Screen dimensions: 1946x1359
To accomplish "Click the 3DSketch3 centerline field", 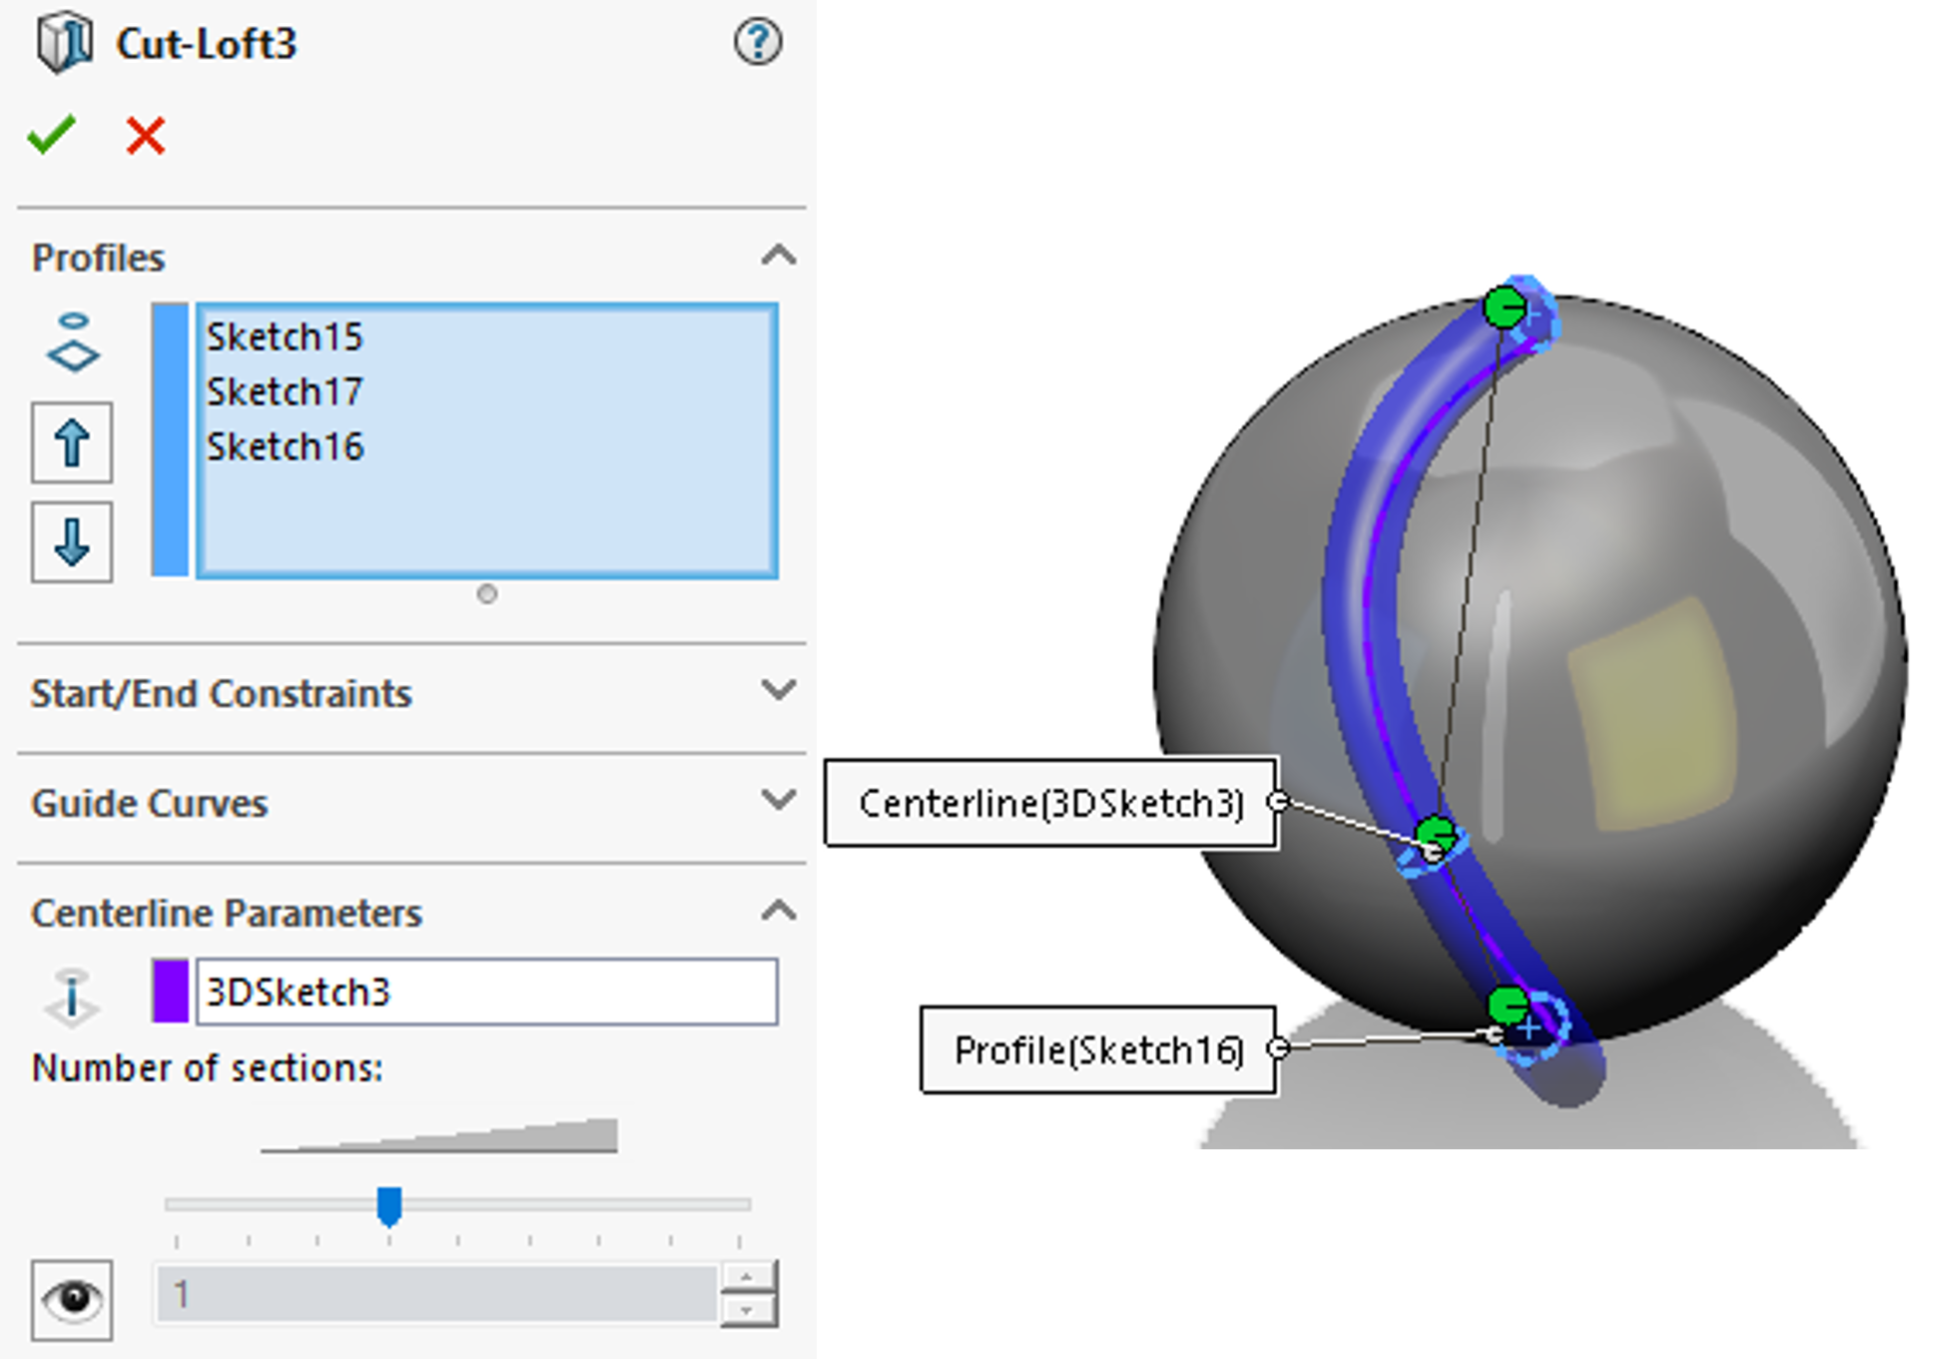I will point(486,992).
